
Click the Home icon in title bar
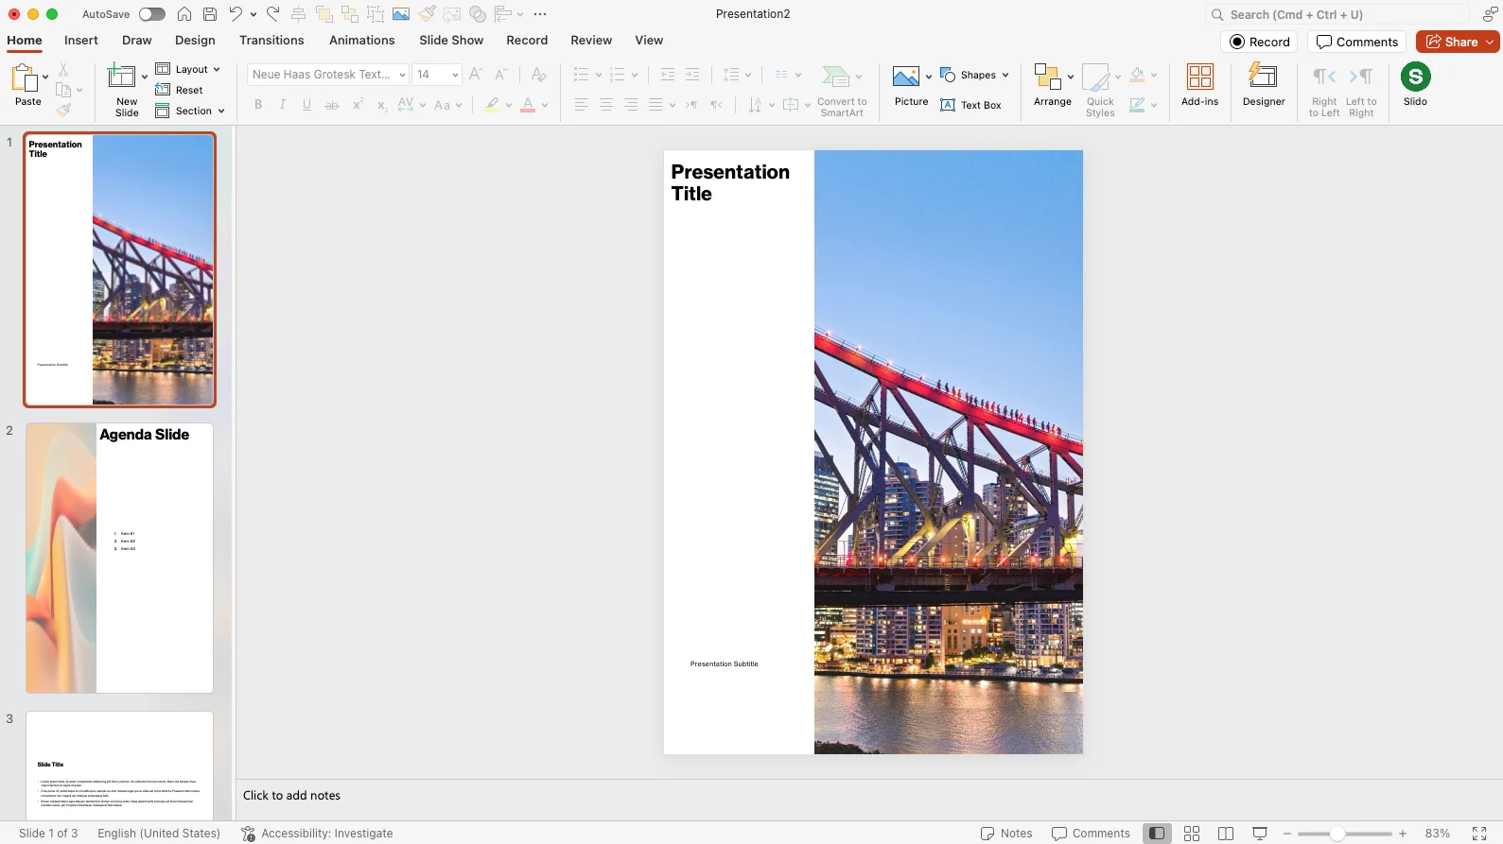pos(184,14)
